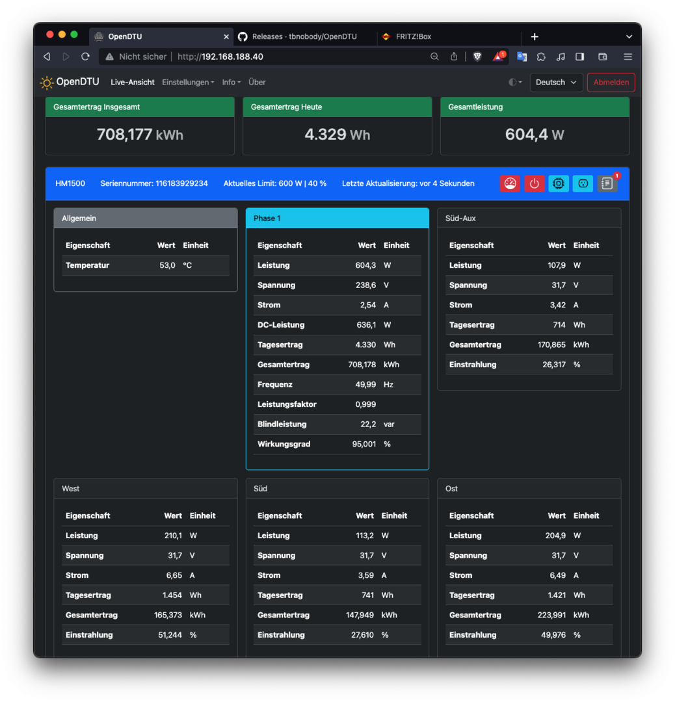675x702 pixels.
Task: Click the Ost panel header
Action: point(529,489)
